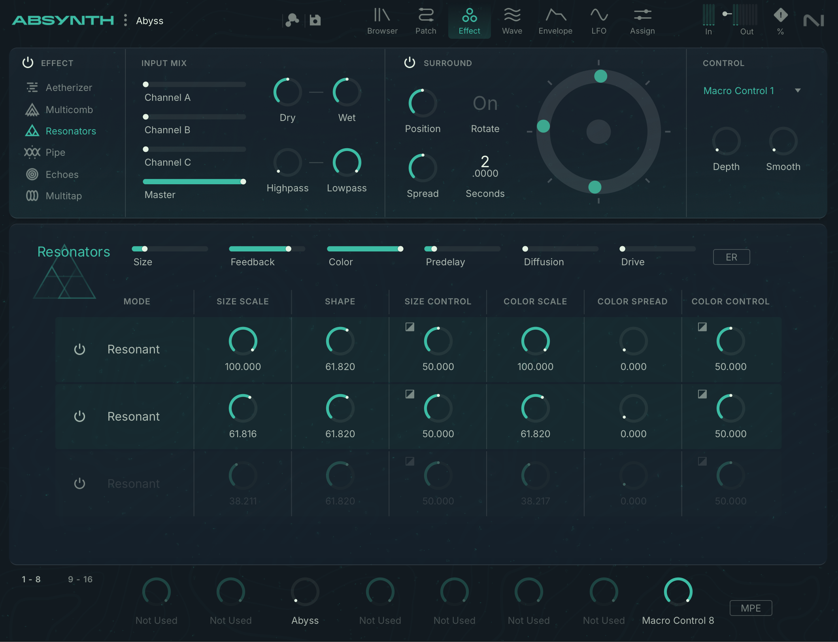Click the Feedback slider handle

click(289, 249)
